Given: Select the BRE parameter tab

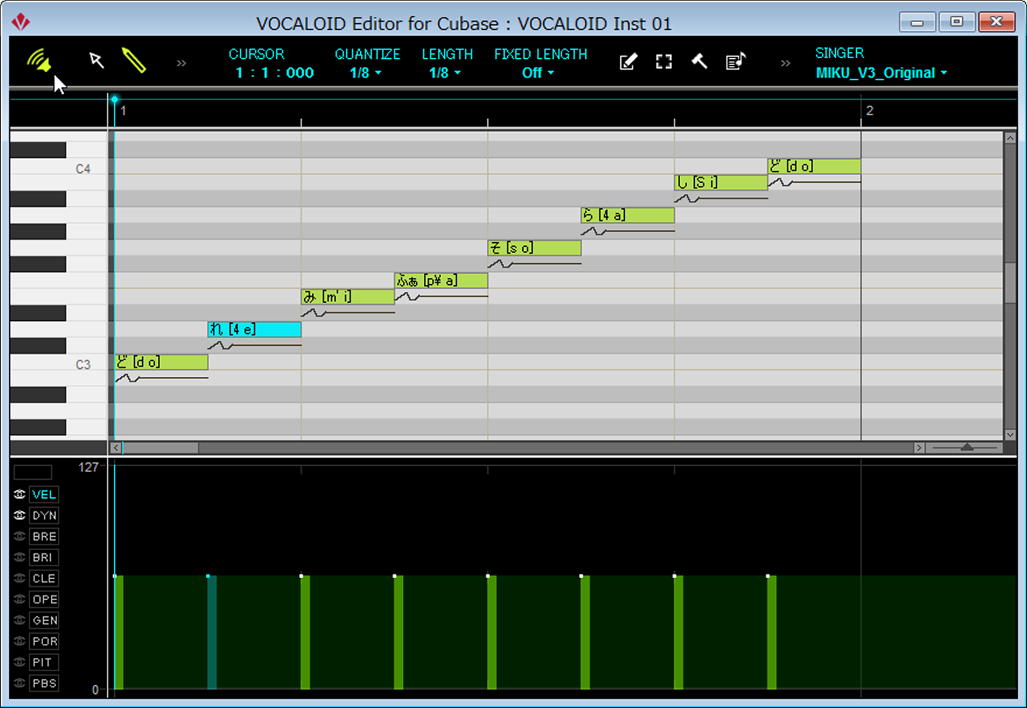Looking at the screenshot, I should click(x=44, y=536).
